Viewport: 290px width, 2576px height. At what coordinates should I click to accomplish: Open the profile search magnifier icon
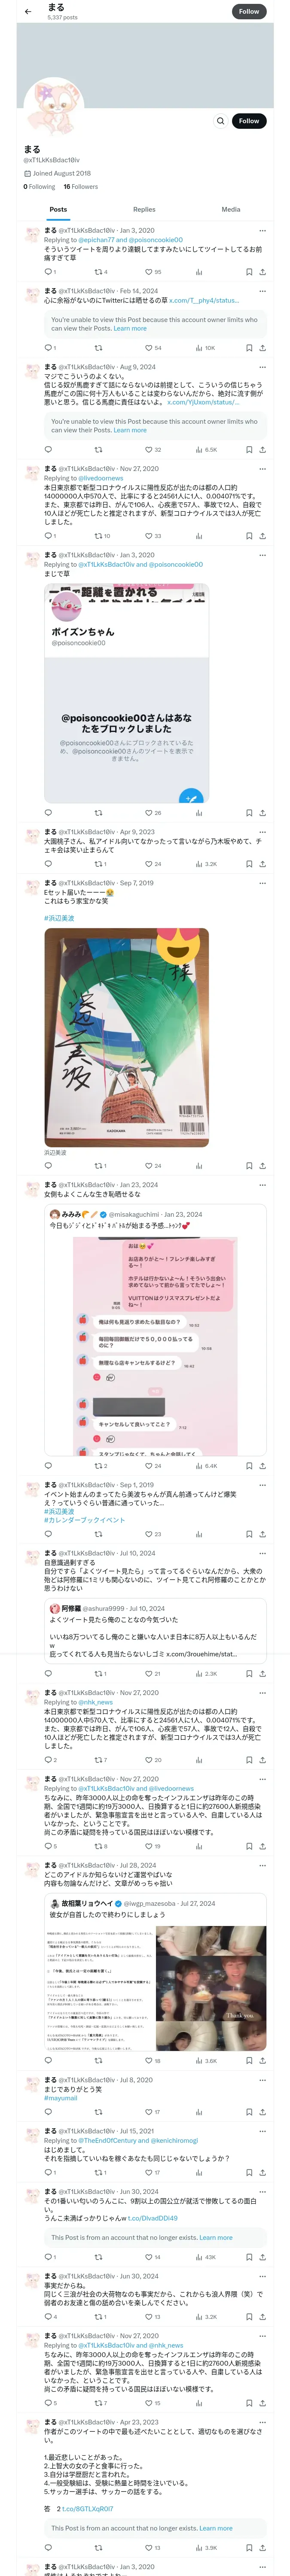tap(220, 121)
